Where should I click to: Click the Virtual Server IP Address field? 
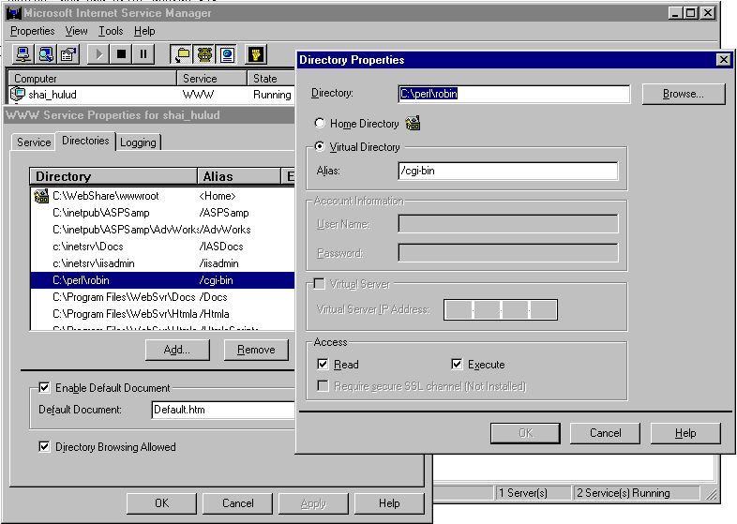coord(501,309)
